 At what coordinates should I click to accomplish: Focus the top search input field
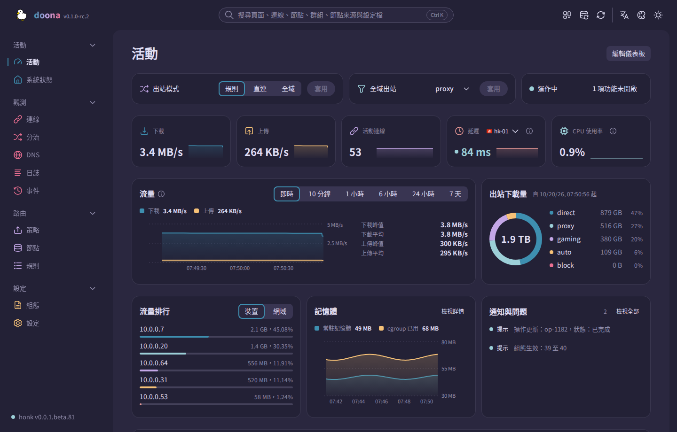(x=336, y=15)
